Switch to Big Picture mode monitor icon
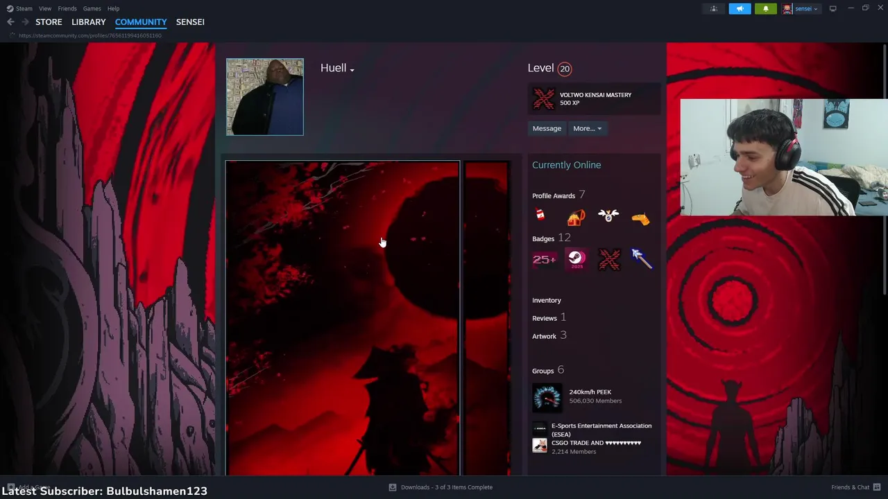 (832, 8)
